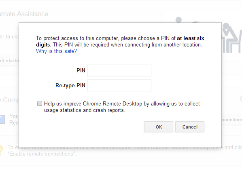Confirm the PIN with the OK button
Image resolution: width=242 pixels, height=175 pixels.
click(159, 127)
